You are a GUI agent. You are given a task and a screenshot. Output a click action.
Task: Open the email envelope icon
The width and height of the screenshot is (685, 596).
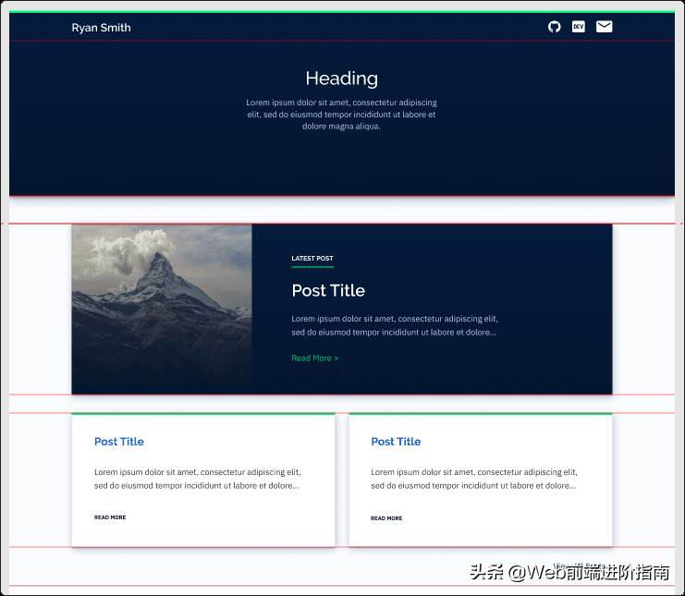(x=605, y=27)
